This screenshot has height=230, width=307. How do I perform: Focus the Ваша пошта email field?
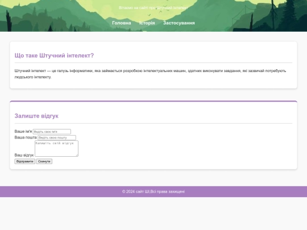(57, 137)
